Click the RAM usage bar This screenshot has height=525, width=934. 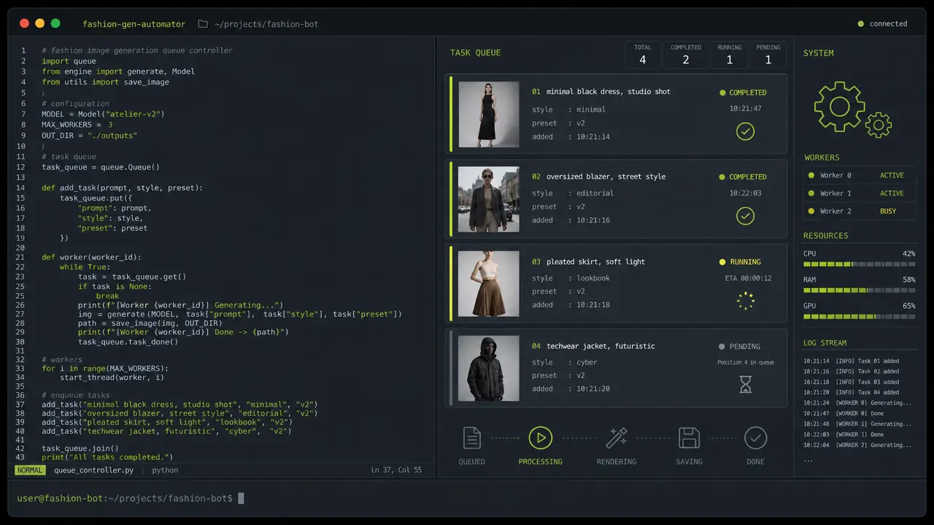tap(860, 290)
